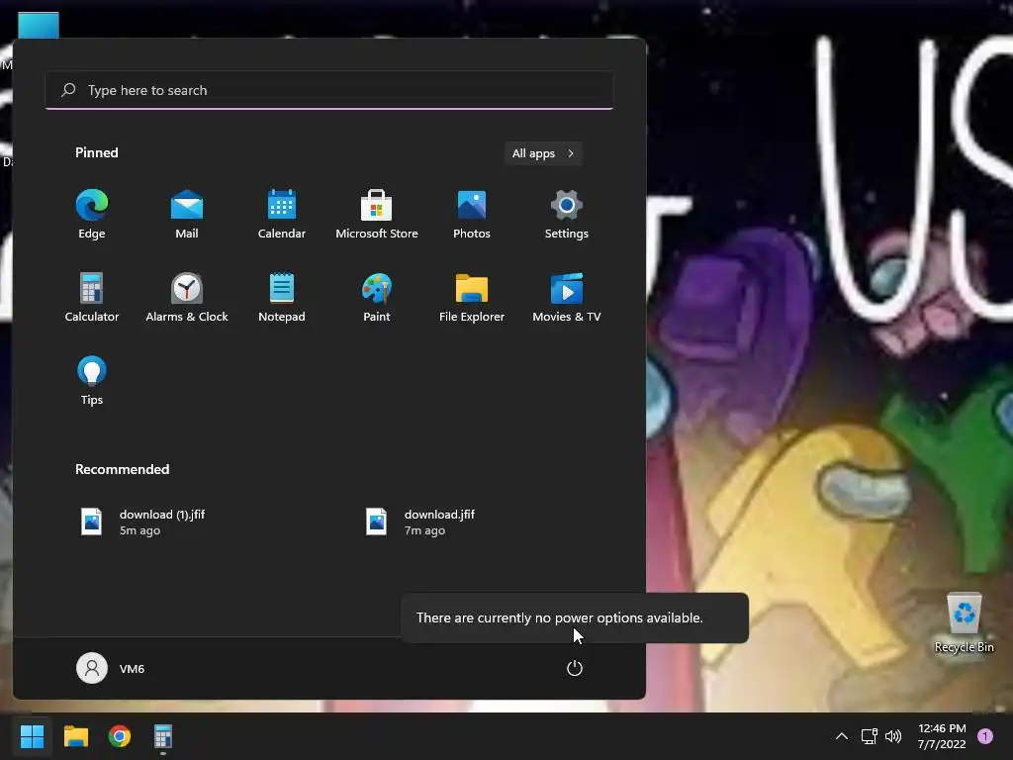This screenshot has height=760, width=1013.
Task: Open Microsoft Store from the pinned apps
Action: tap(377, 214)
